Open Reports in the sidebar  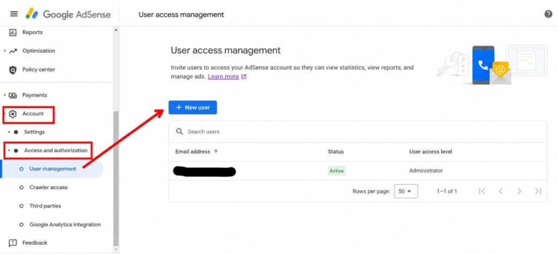(32, 32)
